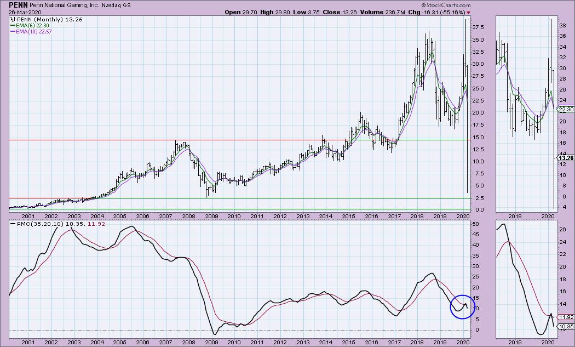Select the bold PENN ticker symbol in the header

point(18,5)
